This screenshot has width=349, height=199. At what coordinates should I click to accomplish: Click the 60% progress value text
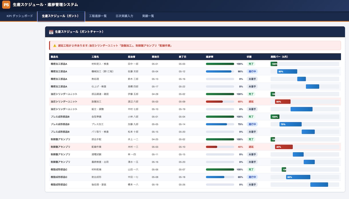pos(240,102)
